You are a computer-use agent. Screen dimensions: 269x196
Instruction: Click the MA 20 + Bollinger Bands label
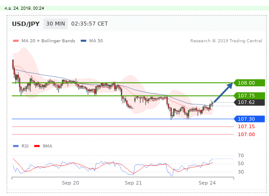[x=48, y=41]
